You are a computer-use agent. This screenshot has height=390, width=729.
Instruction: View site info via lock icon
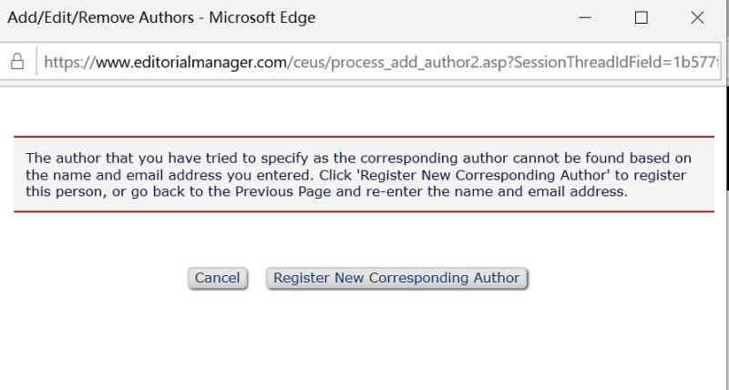click(16, 63)
